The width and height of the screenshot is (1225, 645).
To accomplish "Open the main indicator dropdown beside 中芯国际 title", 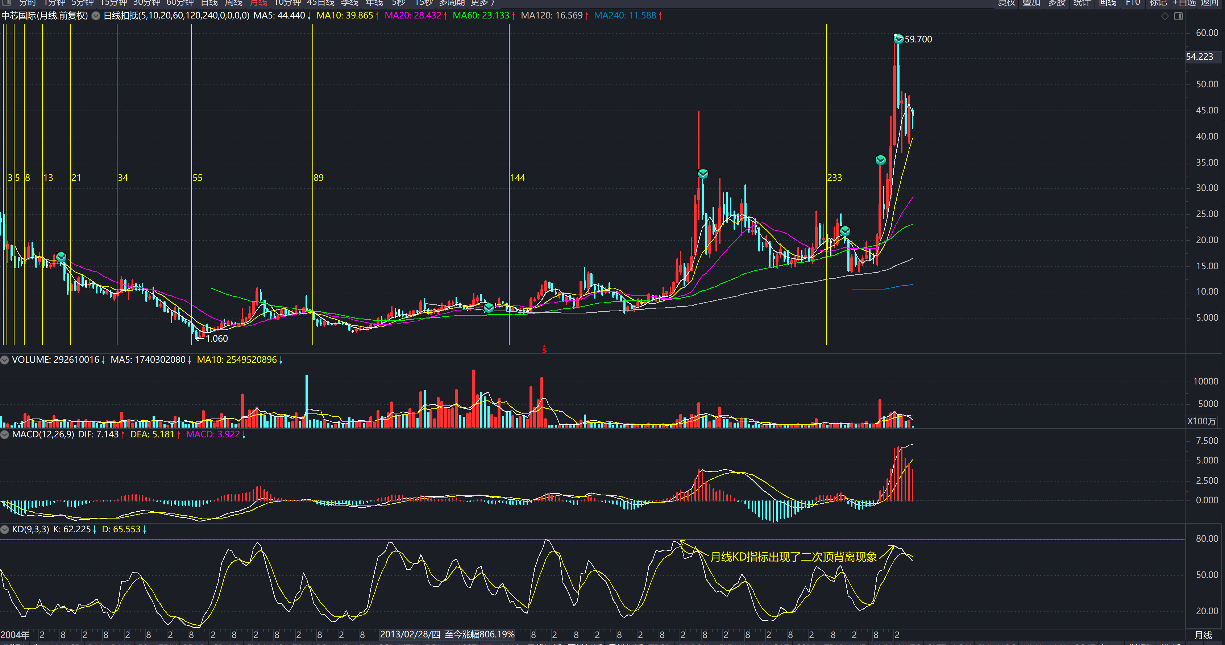I will tap(96, 16).
